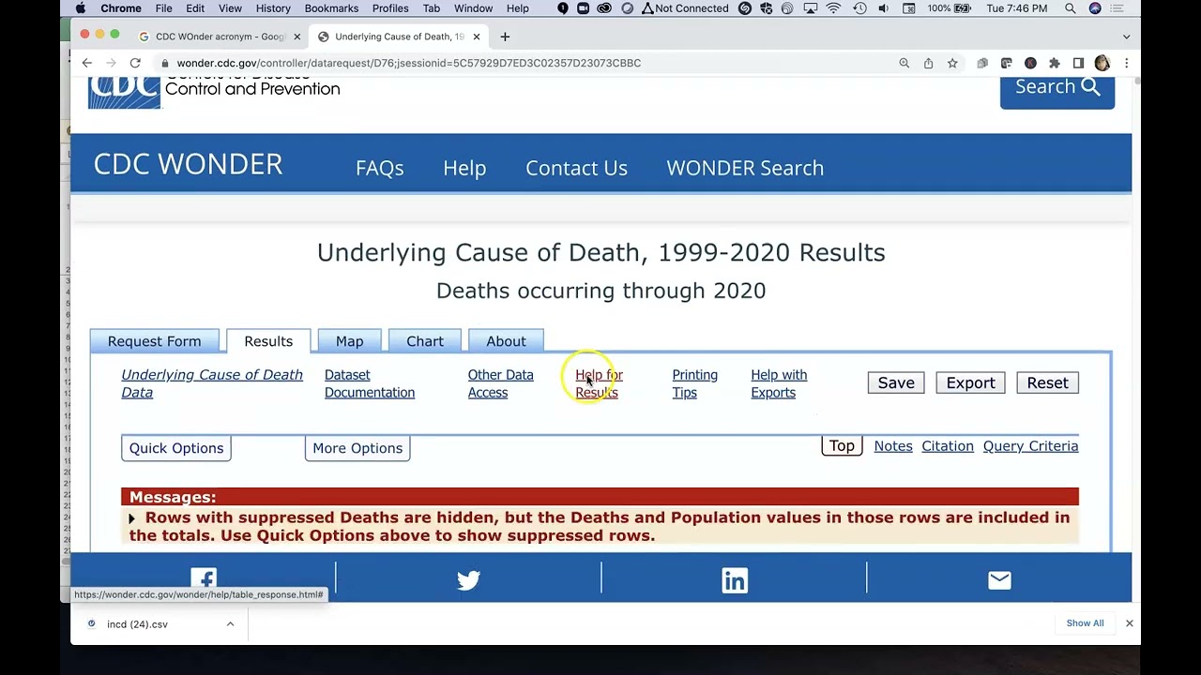Click Show All downloads

[1085, 623]
